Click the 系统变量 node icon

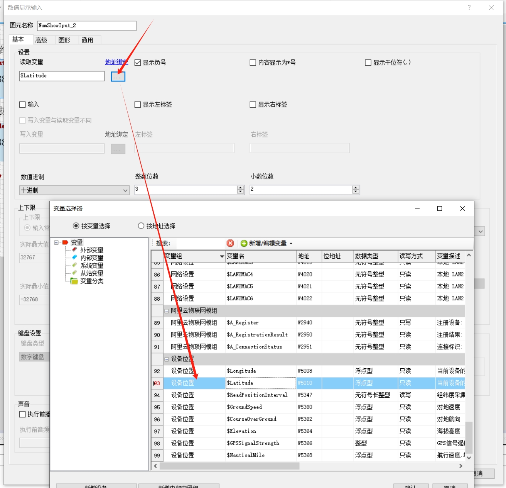(74, 265)
